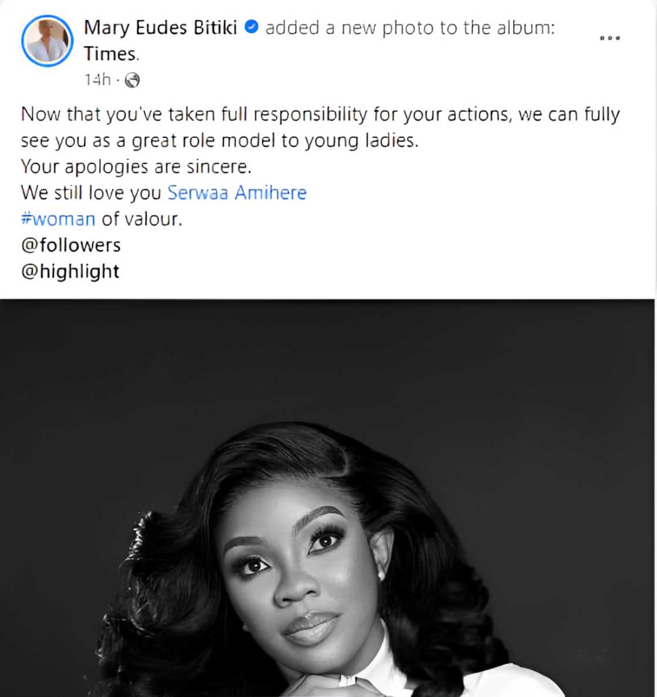Open the #woman hashtag link

(x=57, y=218)
